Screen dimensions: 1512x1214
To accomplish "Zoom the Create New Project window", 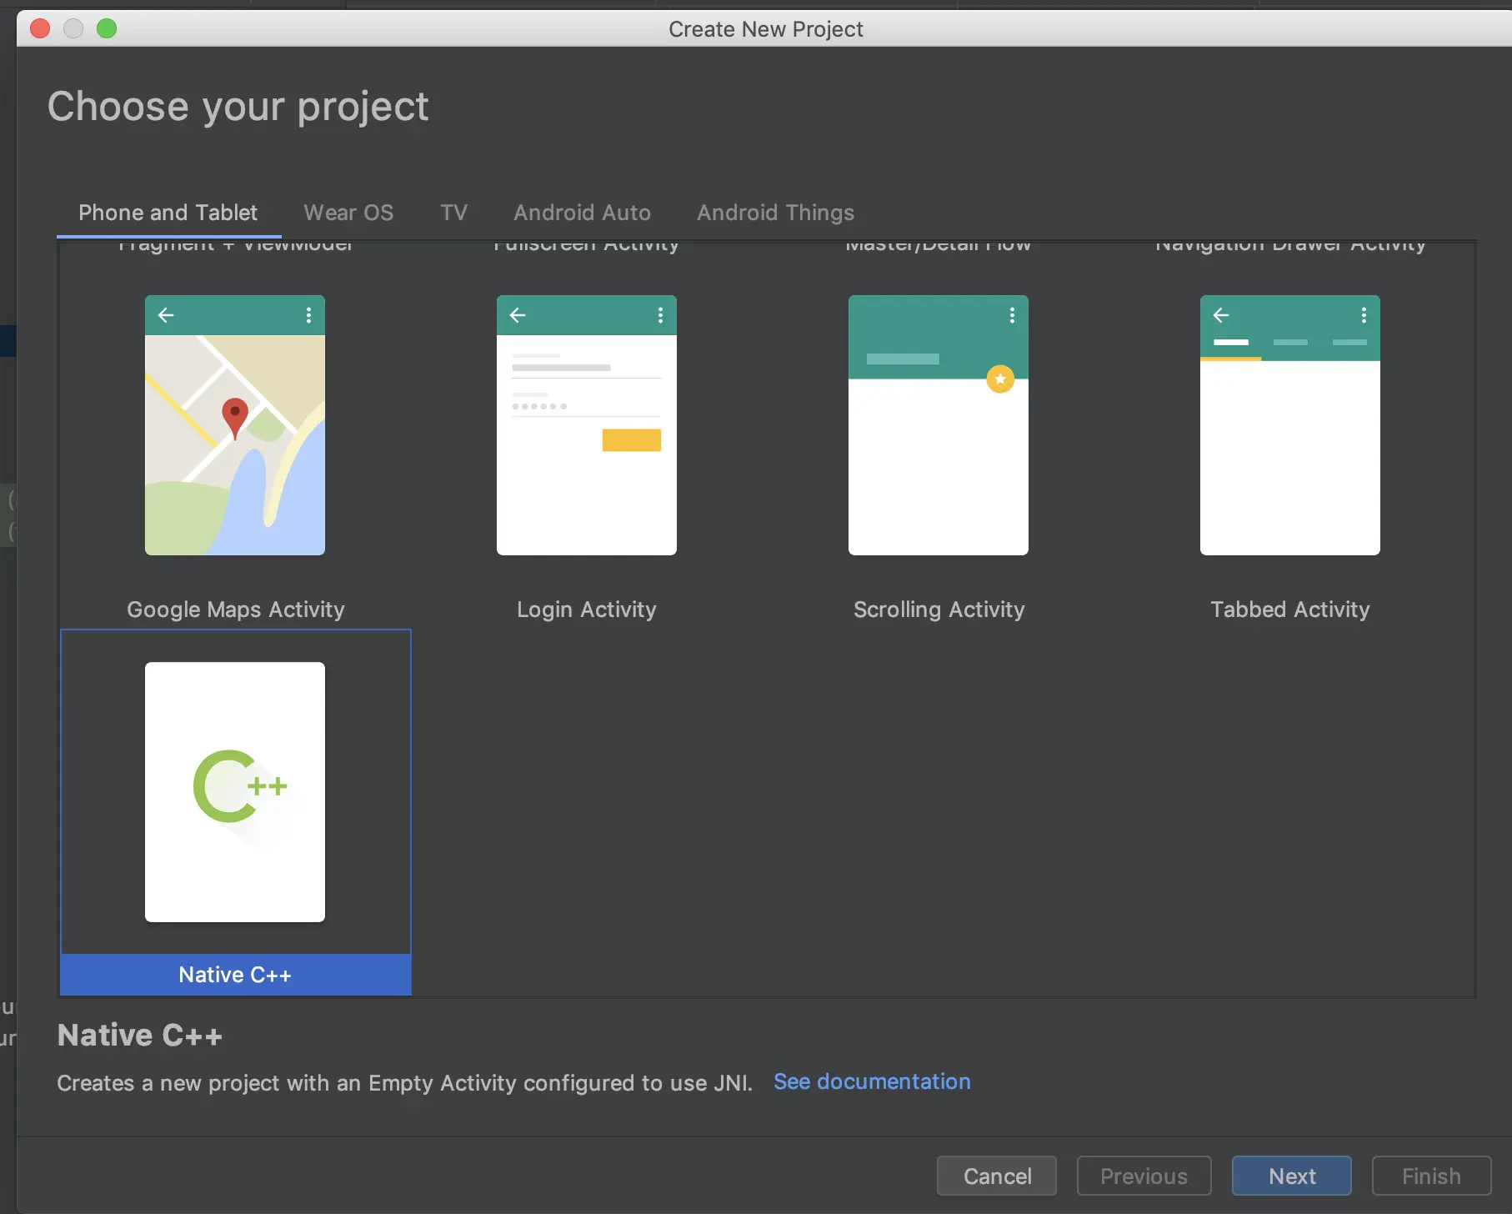I will tap(107, 28).
